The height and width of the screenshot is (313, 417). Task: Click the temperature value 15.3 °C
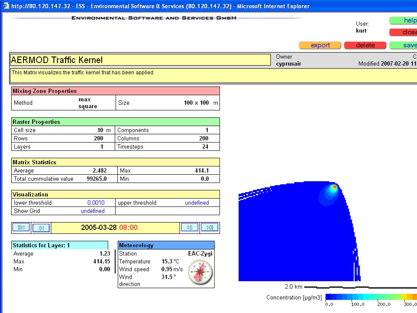tap(170, 262)
